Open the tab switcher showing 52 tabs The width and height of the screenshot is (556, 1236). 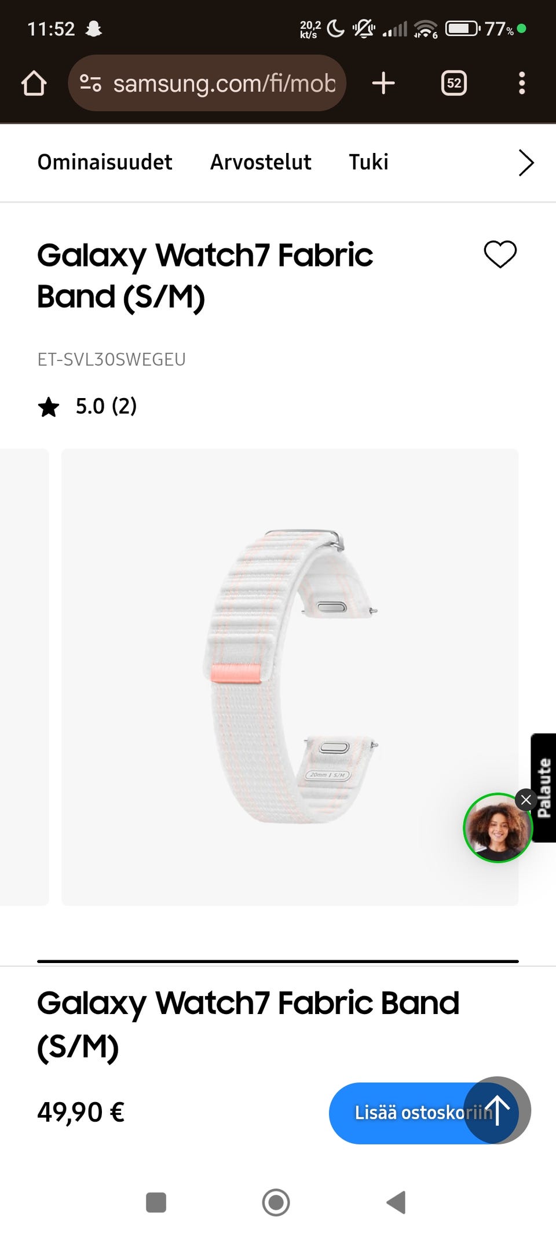pos(454,83)
